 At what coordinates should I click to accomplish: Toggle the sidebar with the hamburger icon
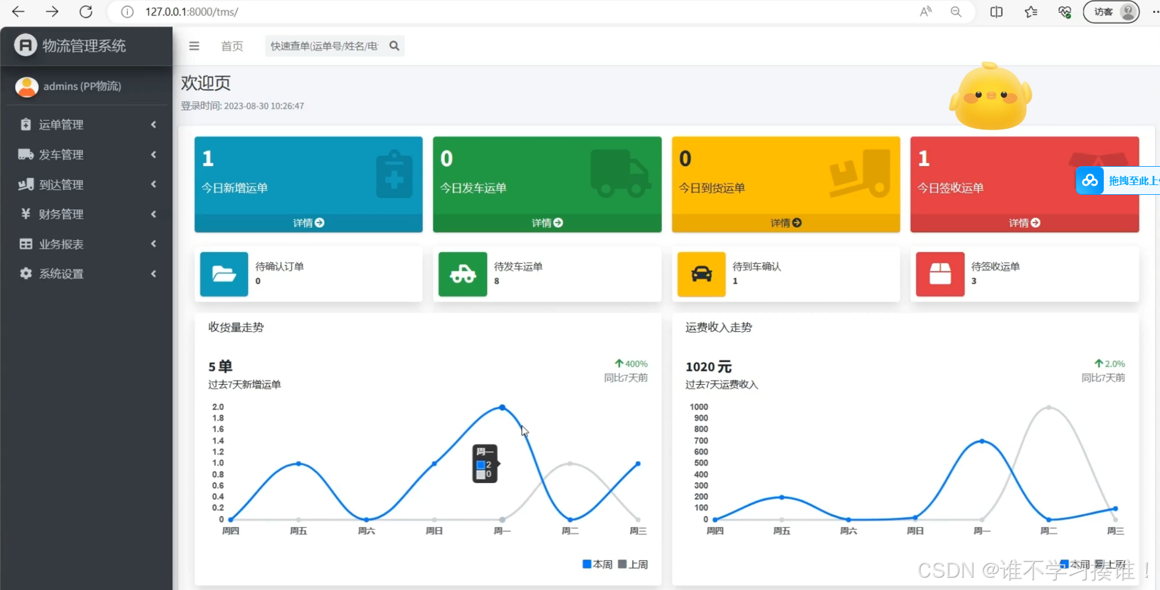point(194,46)
